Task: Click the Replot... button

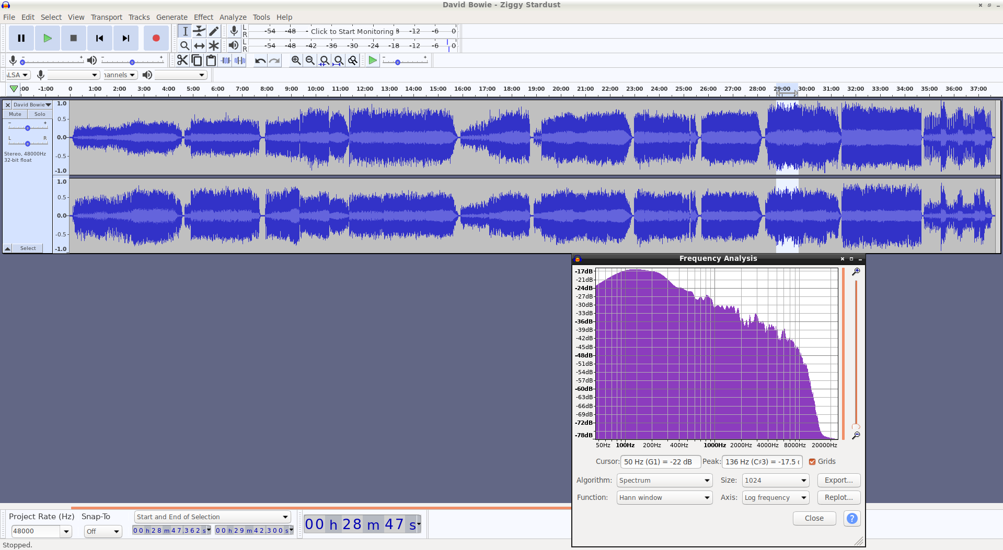Action: click(838, 497)
